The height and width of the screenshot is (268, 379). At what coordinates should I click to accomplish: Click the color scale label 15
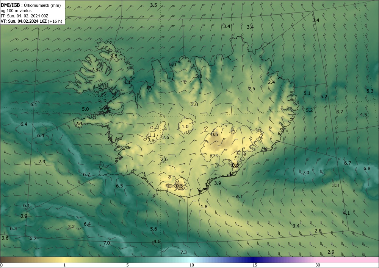pos(255,265)
